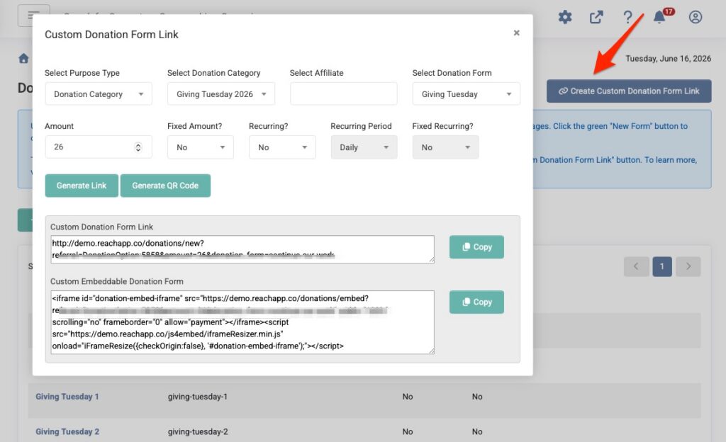The image size is (726, 442).
Task: Click the Generate QR Code button
Action: point(165,186)
